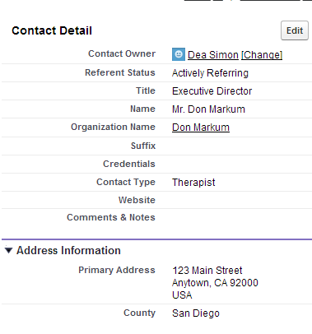Open the Dea Simon owner link
312x334 pixels.
click(213, 55)
